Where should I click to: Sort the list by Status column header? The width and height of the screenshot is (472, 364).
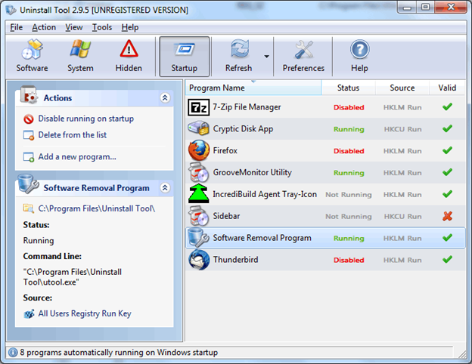pos(348,88)
